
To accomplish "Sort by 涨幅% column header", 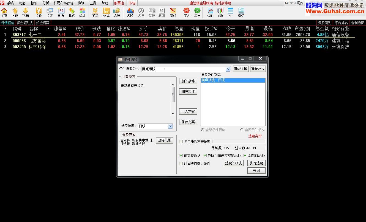I will pos(60,29).
